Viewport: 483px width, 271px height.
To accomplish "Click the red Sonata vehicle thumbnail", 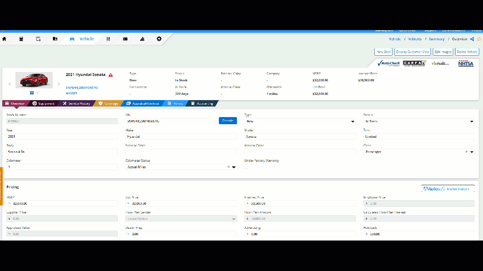I will click(34, 80).
